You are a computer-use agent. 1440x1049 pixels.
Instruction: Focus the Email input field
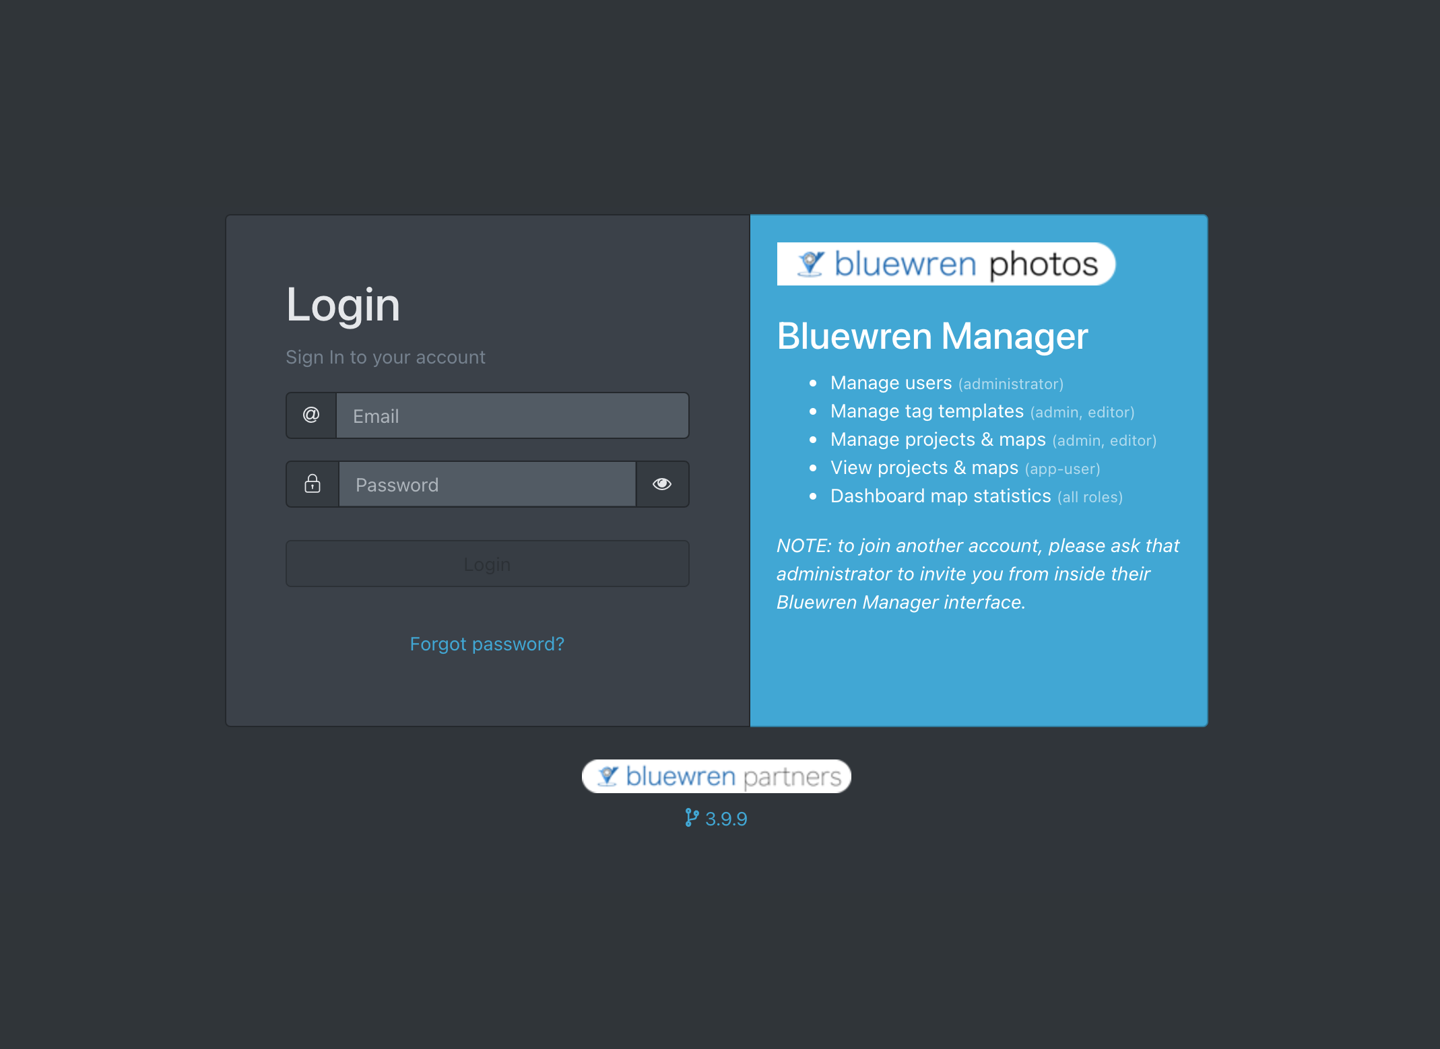(x=513, y=415)
